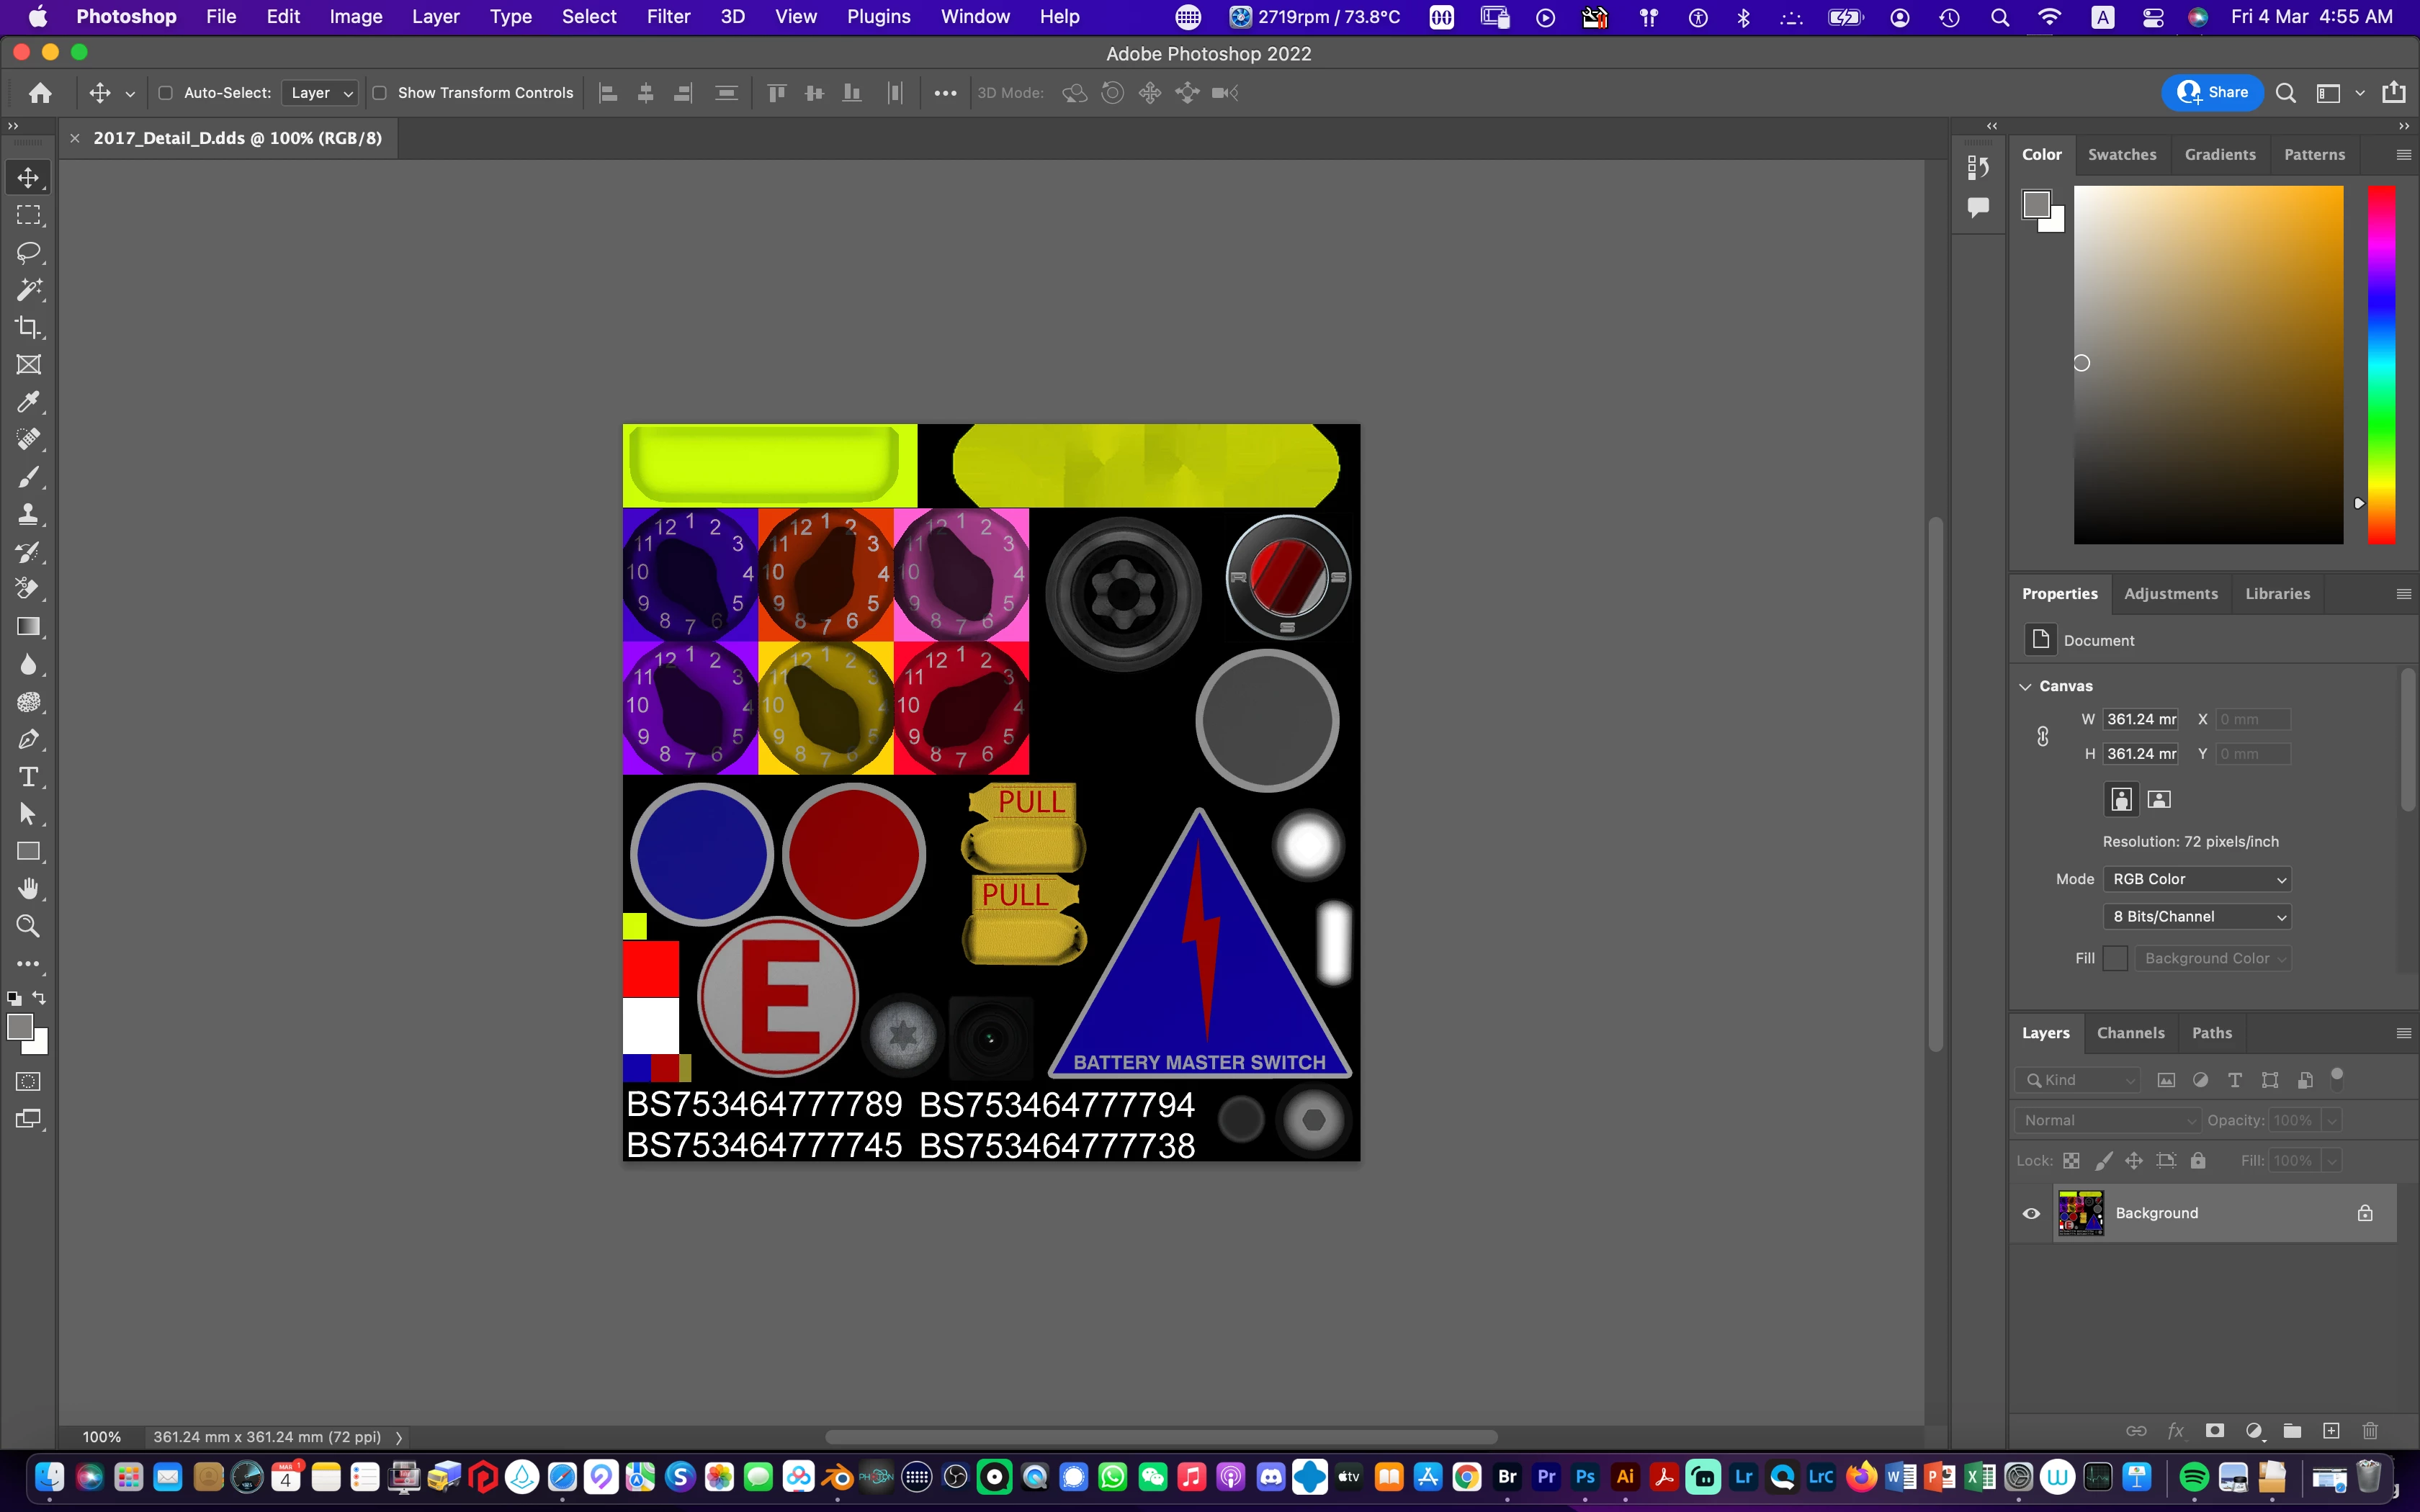Collapse the Canvas section
Image resolution: width=2420 pixels, height=1512 pixels.
(2025, 686)
